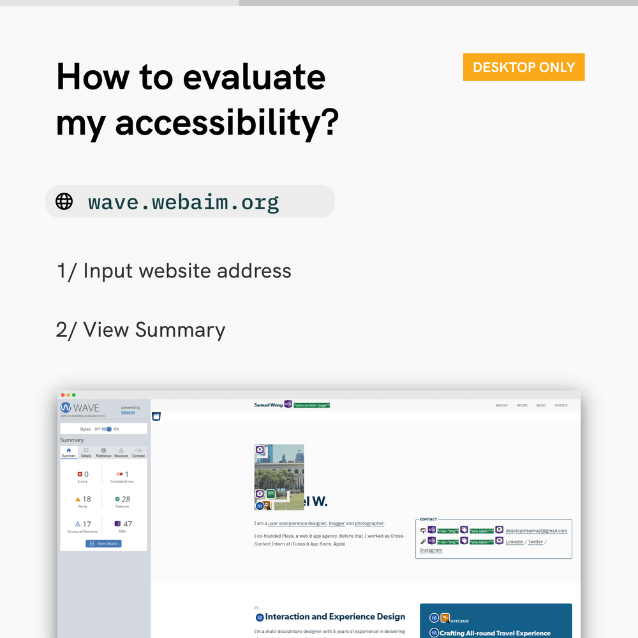
Task: Click the purple ARIA cube icon
Action: click(x=117, y=524)
